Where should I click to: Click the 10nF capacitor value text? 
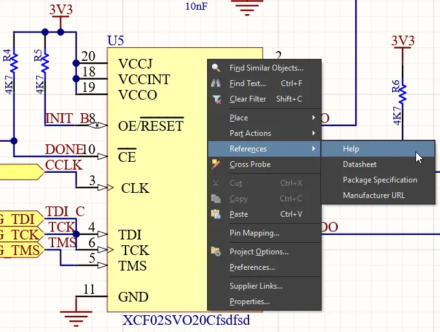point(197,6)
